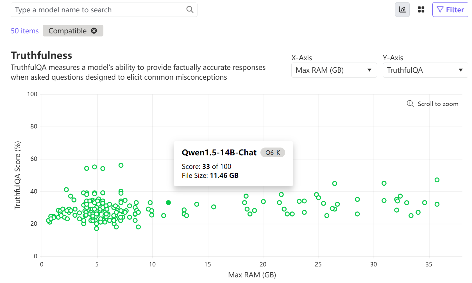Click the funnel icon in Filter button
Screen dimensions: 472x283
tap(440, 10)
